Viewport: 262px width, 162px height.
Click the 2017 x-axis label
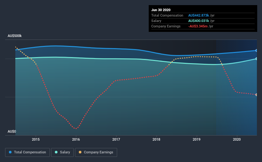click(x=116, y=139)
